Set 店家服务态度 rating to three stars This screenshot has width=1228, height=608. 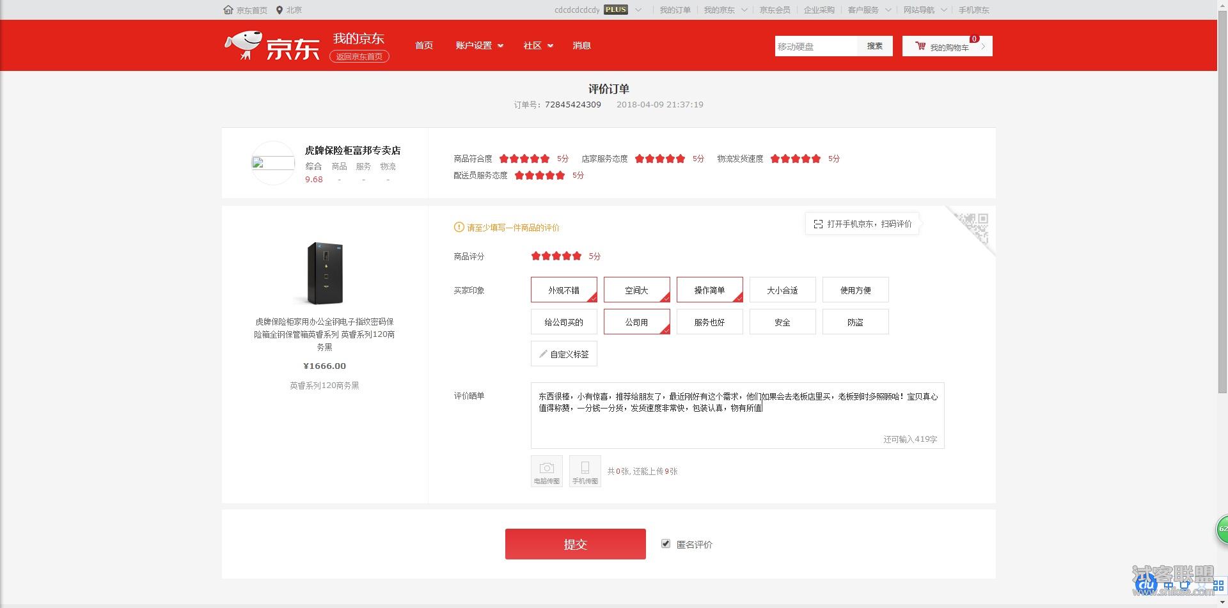[660, 159]
